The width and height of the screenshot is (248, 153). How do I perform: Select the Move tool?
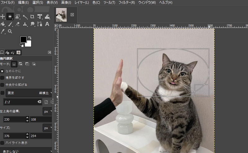coord(2,17)
